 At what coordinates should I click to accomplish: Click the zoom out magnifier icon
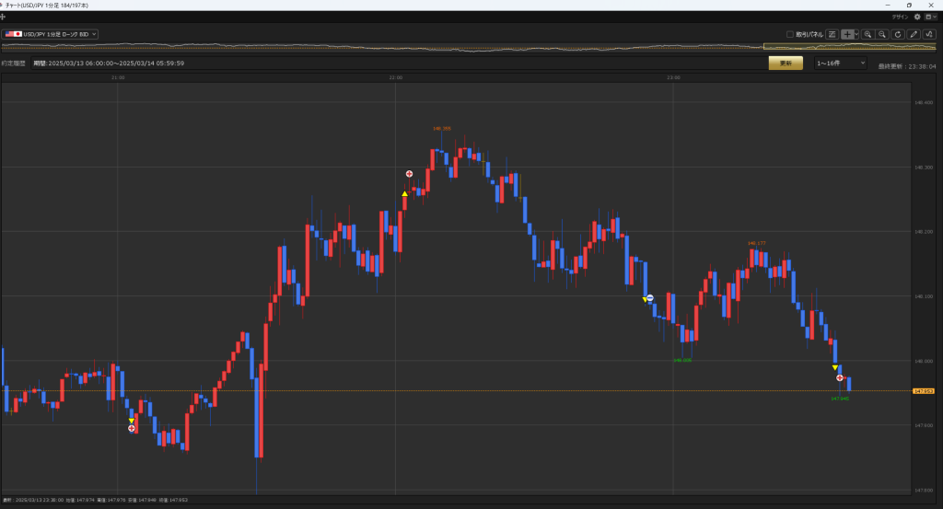pyautogui.click(x=882, y=34)
